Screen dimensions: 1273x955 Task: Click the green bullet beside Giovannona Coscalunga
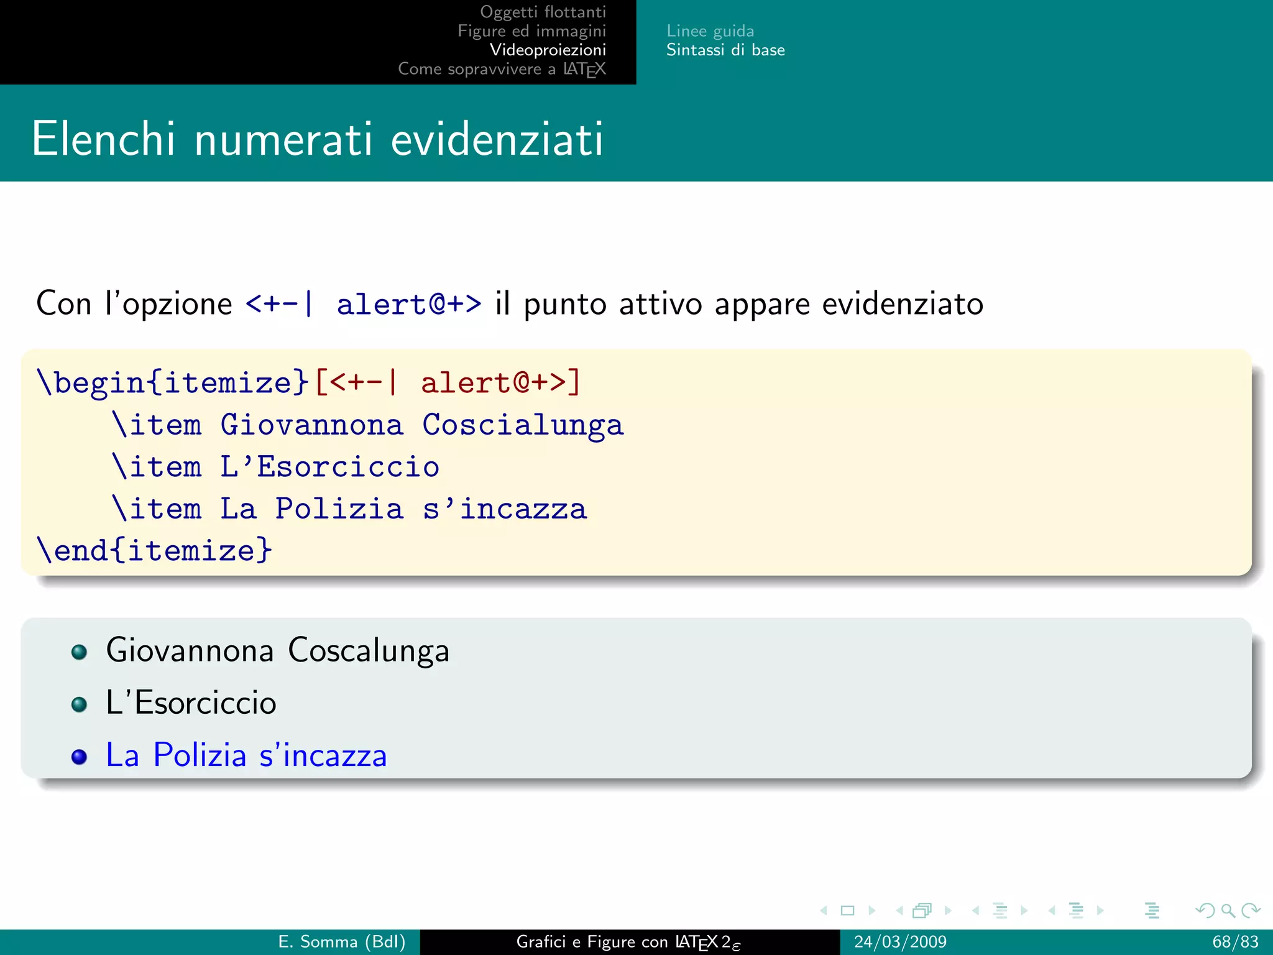pos(79,652)
